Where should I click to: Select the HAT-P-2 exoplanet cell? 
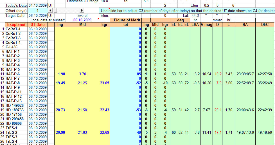pos(16,56)
